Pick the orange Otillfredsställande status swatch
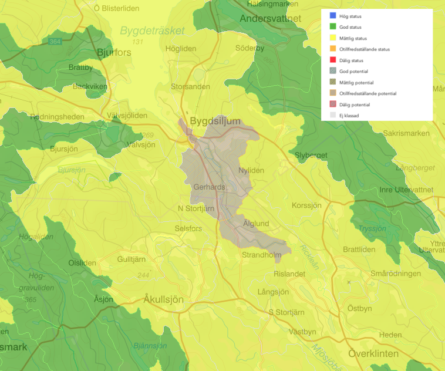Screen dimensions: 445x371 pos(333,49)
